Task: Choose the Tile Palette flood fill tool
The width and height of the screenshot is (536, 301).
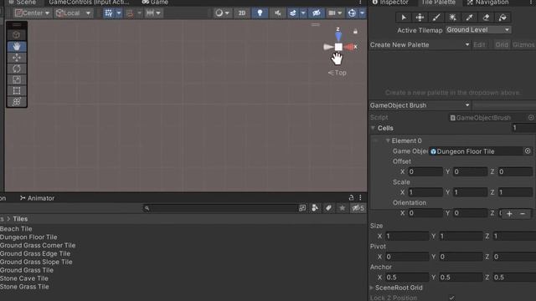Action: [x=502, y=18]
